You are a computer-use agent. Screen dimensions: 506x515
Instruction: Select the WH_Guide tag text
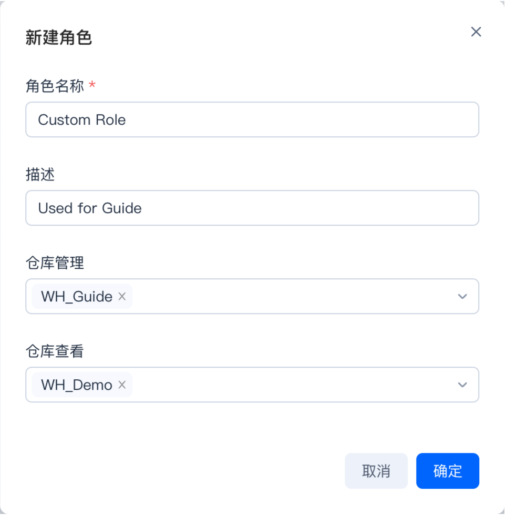pyautogui.click(x=77, y=297)
